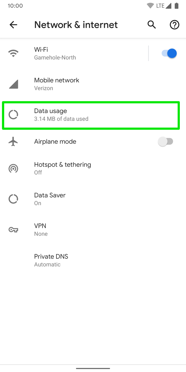
Task: Open search in Network & internet settings
Action: [152, 24]
